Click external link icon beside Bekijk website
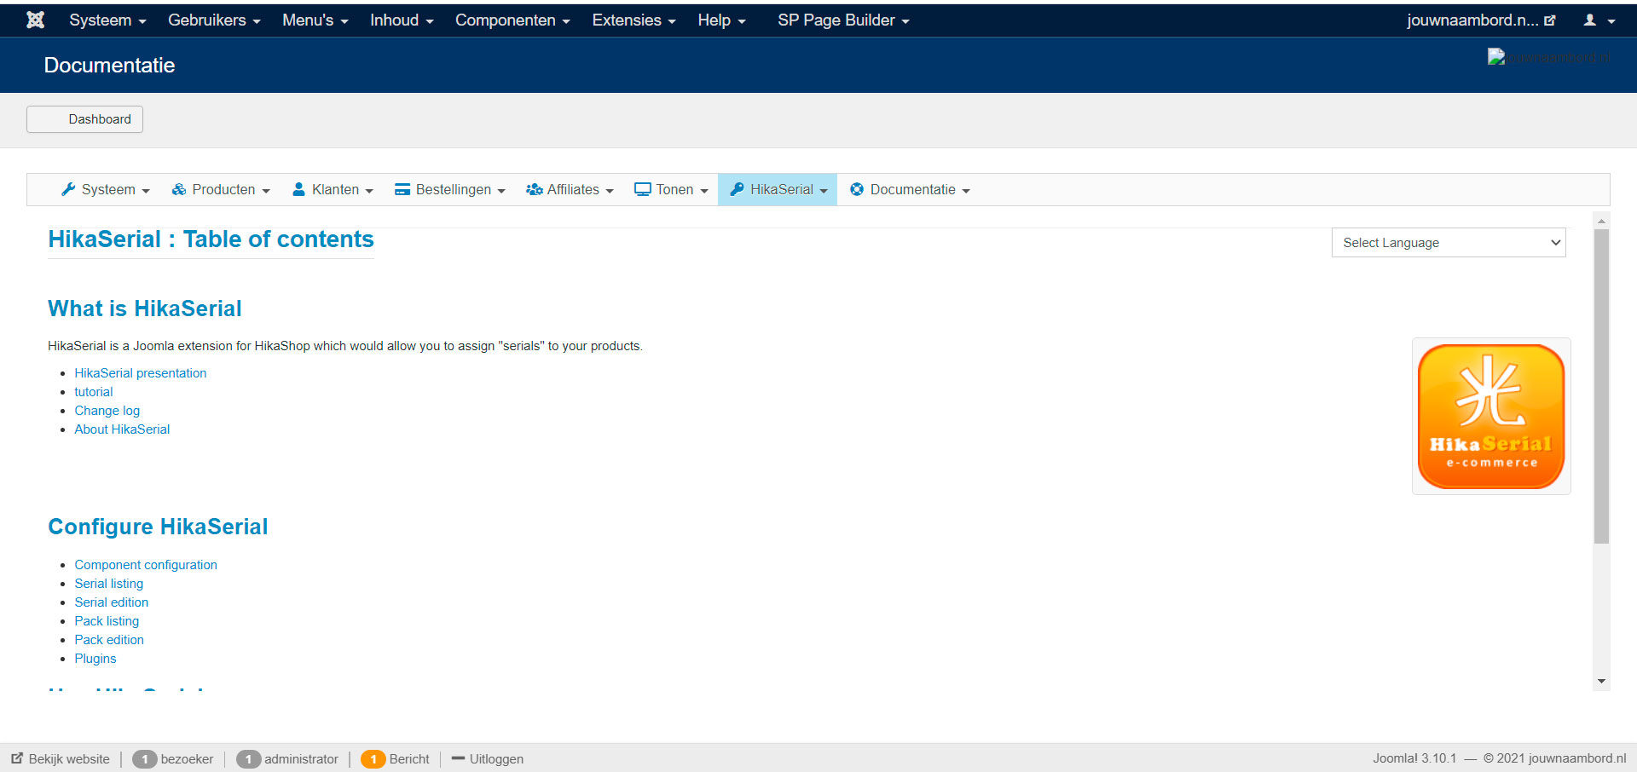The height and width of the screenshot is (772, 1637). point(17,758)
